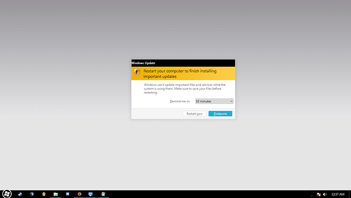Click the Show Desktop strip
Screen dimensions: 351x198
click(349, 194)
